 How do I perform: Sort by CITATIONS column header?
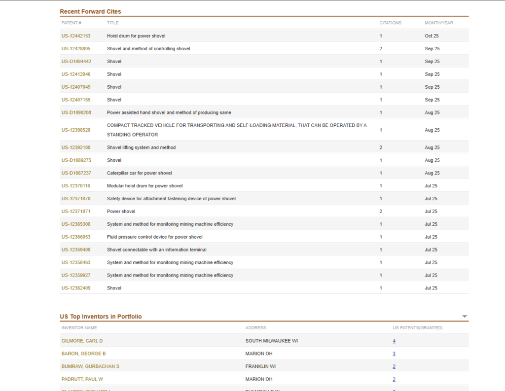[x=390, y=23]
